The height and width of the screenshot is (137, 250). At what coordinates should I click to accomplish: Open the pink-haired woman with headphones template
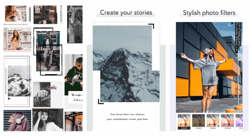coord(17,121)
